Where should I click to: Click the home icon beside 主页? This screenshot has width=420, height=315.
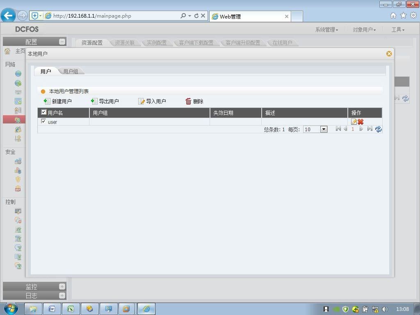[x=7, y=51]
